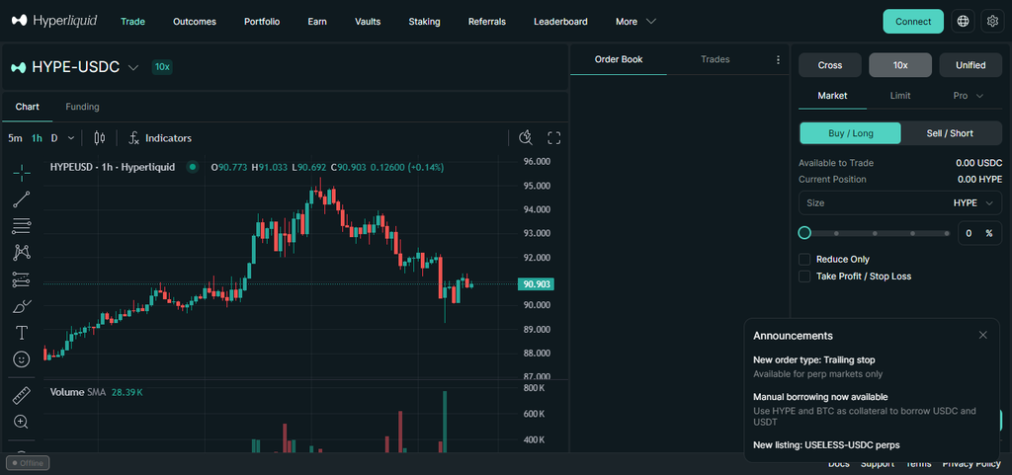Click the Offline status indicator
1012x475 pixels.
coord(28,463)
